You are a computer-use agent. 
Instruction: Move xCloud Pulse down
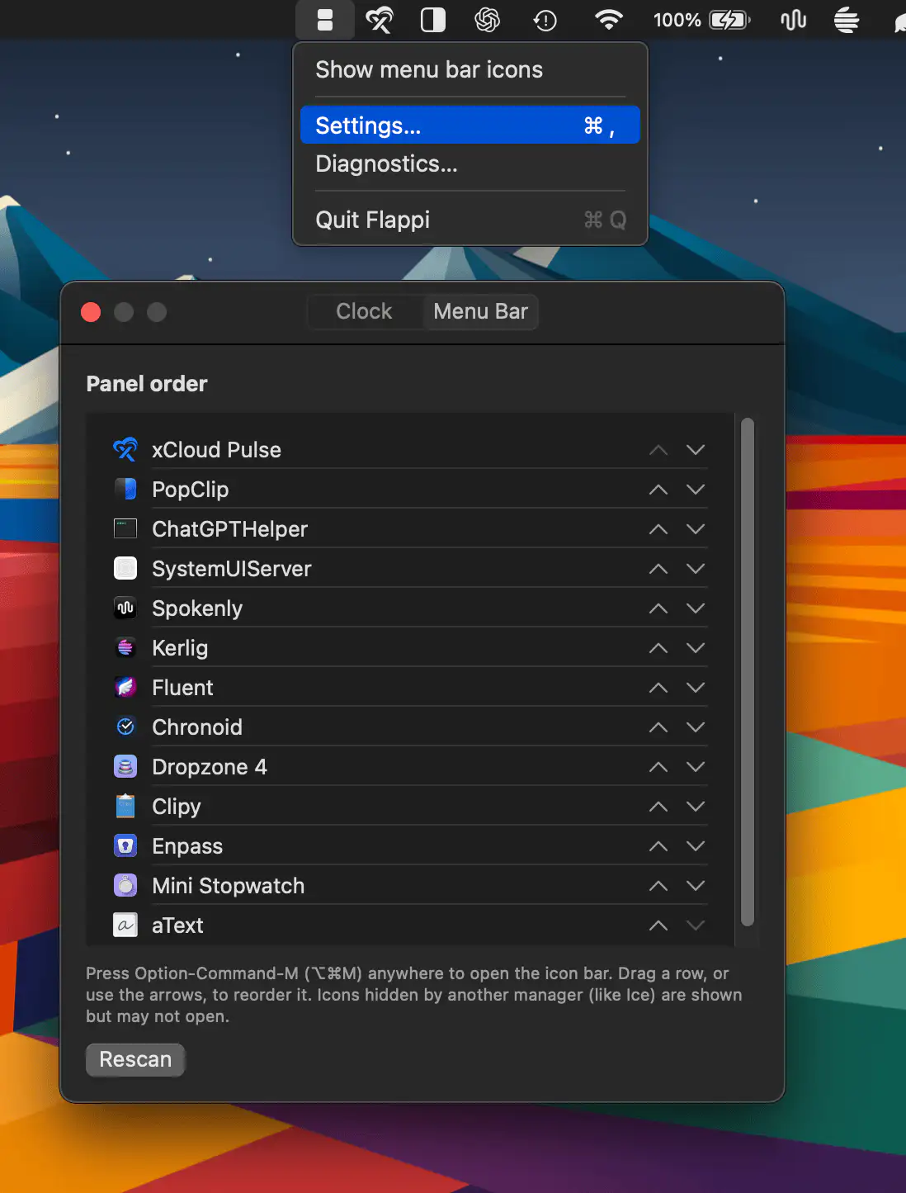(696, 450)
